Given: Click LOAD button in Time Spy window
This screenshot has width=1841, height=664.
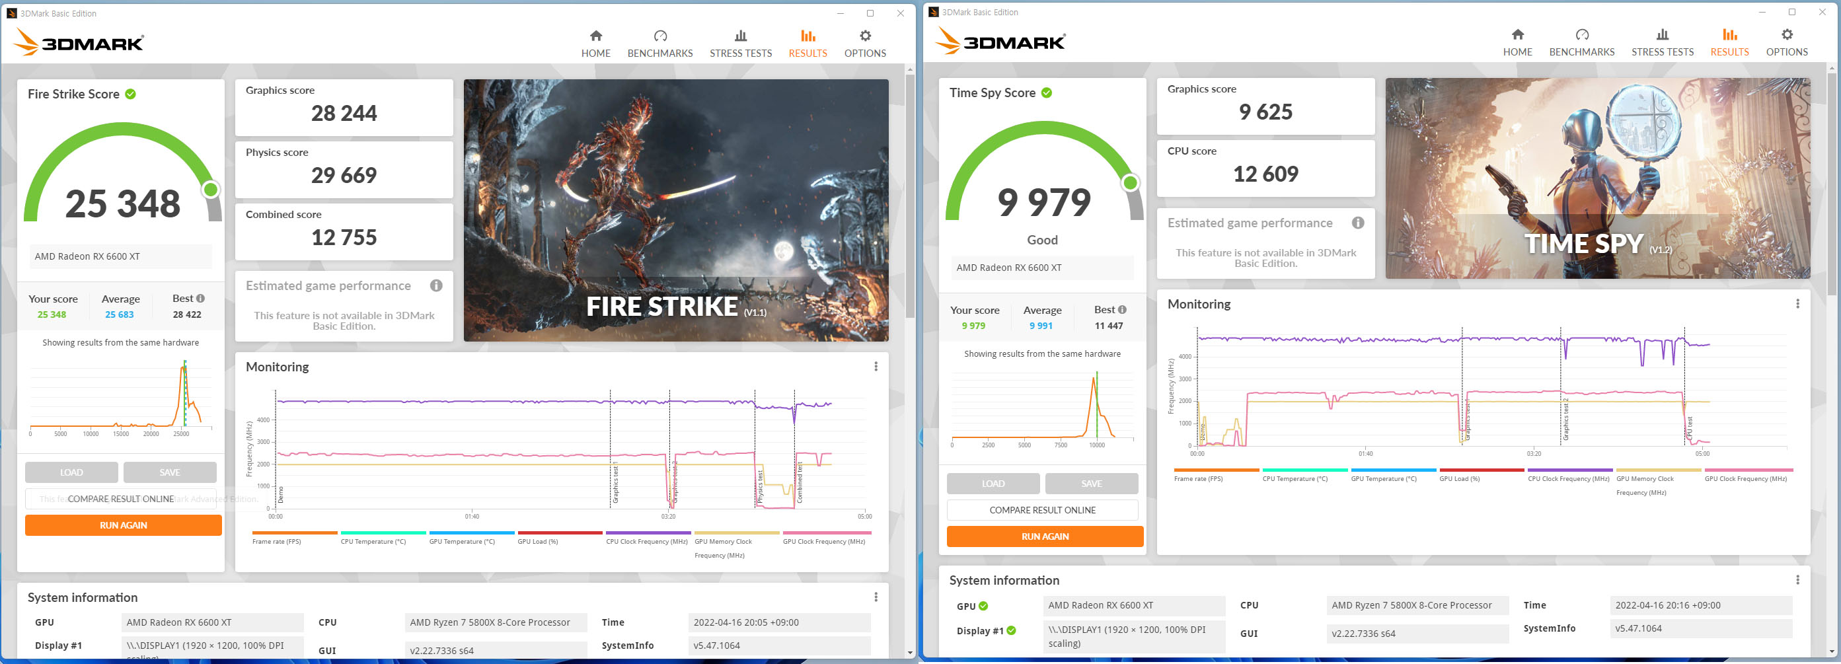Looking at the screenshot, I should (x=993, y=483).
